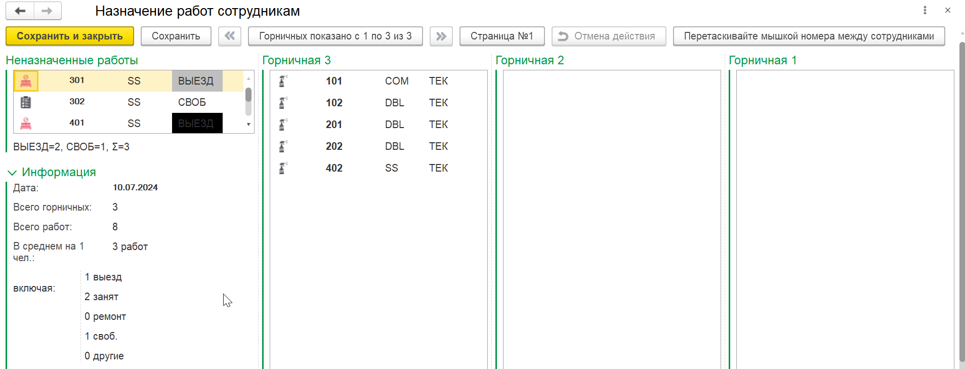Click the black ВЫЕЗД status of room 401
Viewport: 965px width, 369px height.
pyautogui.click(x=197, y=124)
